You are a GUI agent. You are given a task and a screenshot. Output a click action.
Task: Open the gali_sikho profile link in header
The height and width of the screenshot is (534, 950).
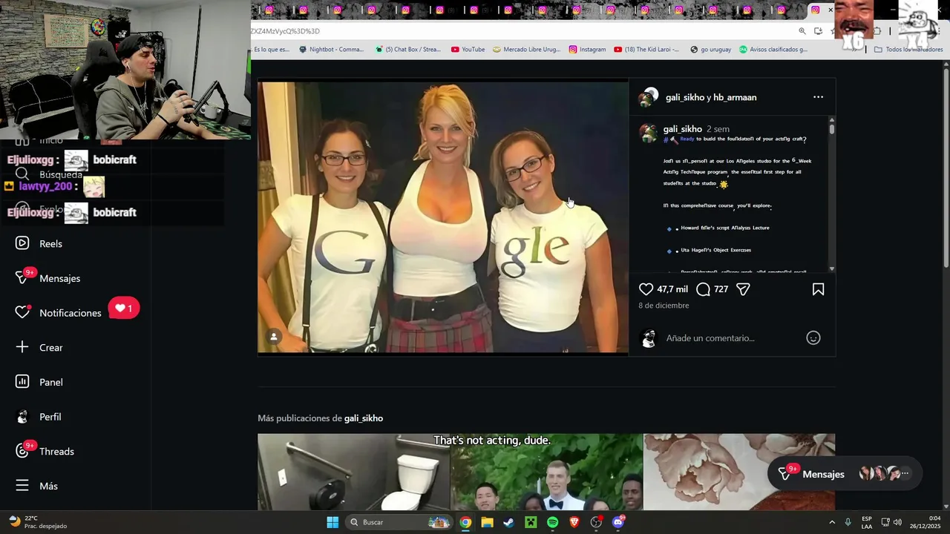click(x=684, y=97)
